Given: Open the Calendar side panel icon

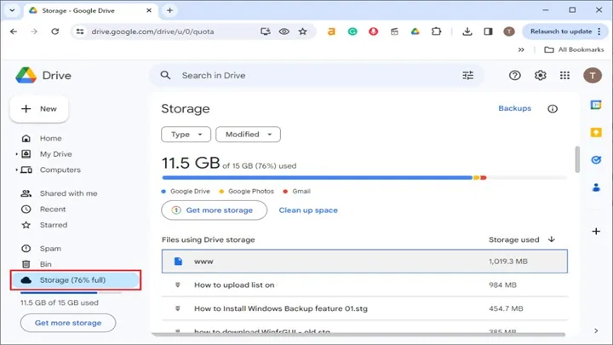Looking at the screenshot, I should click(596, 105).
